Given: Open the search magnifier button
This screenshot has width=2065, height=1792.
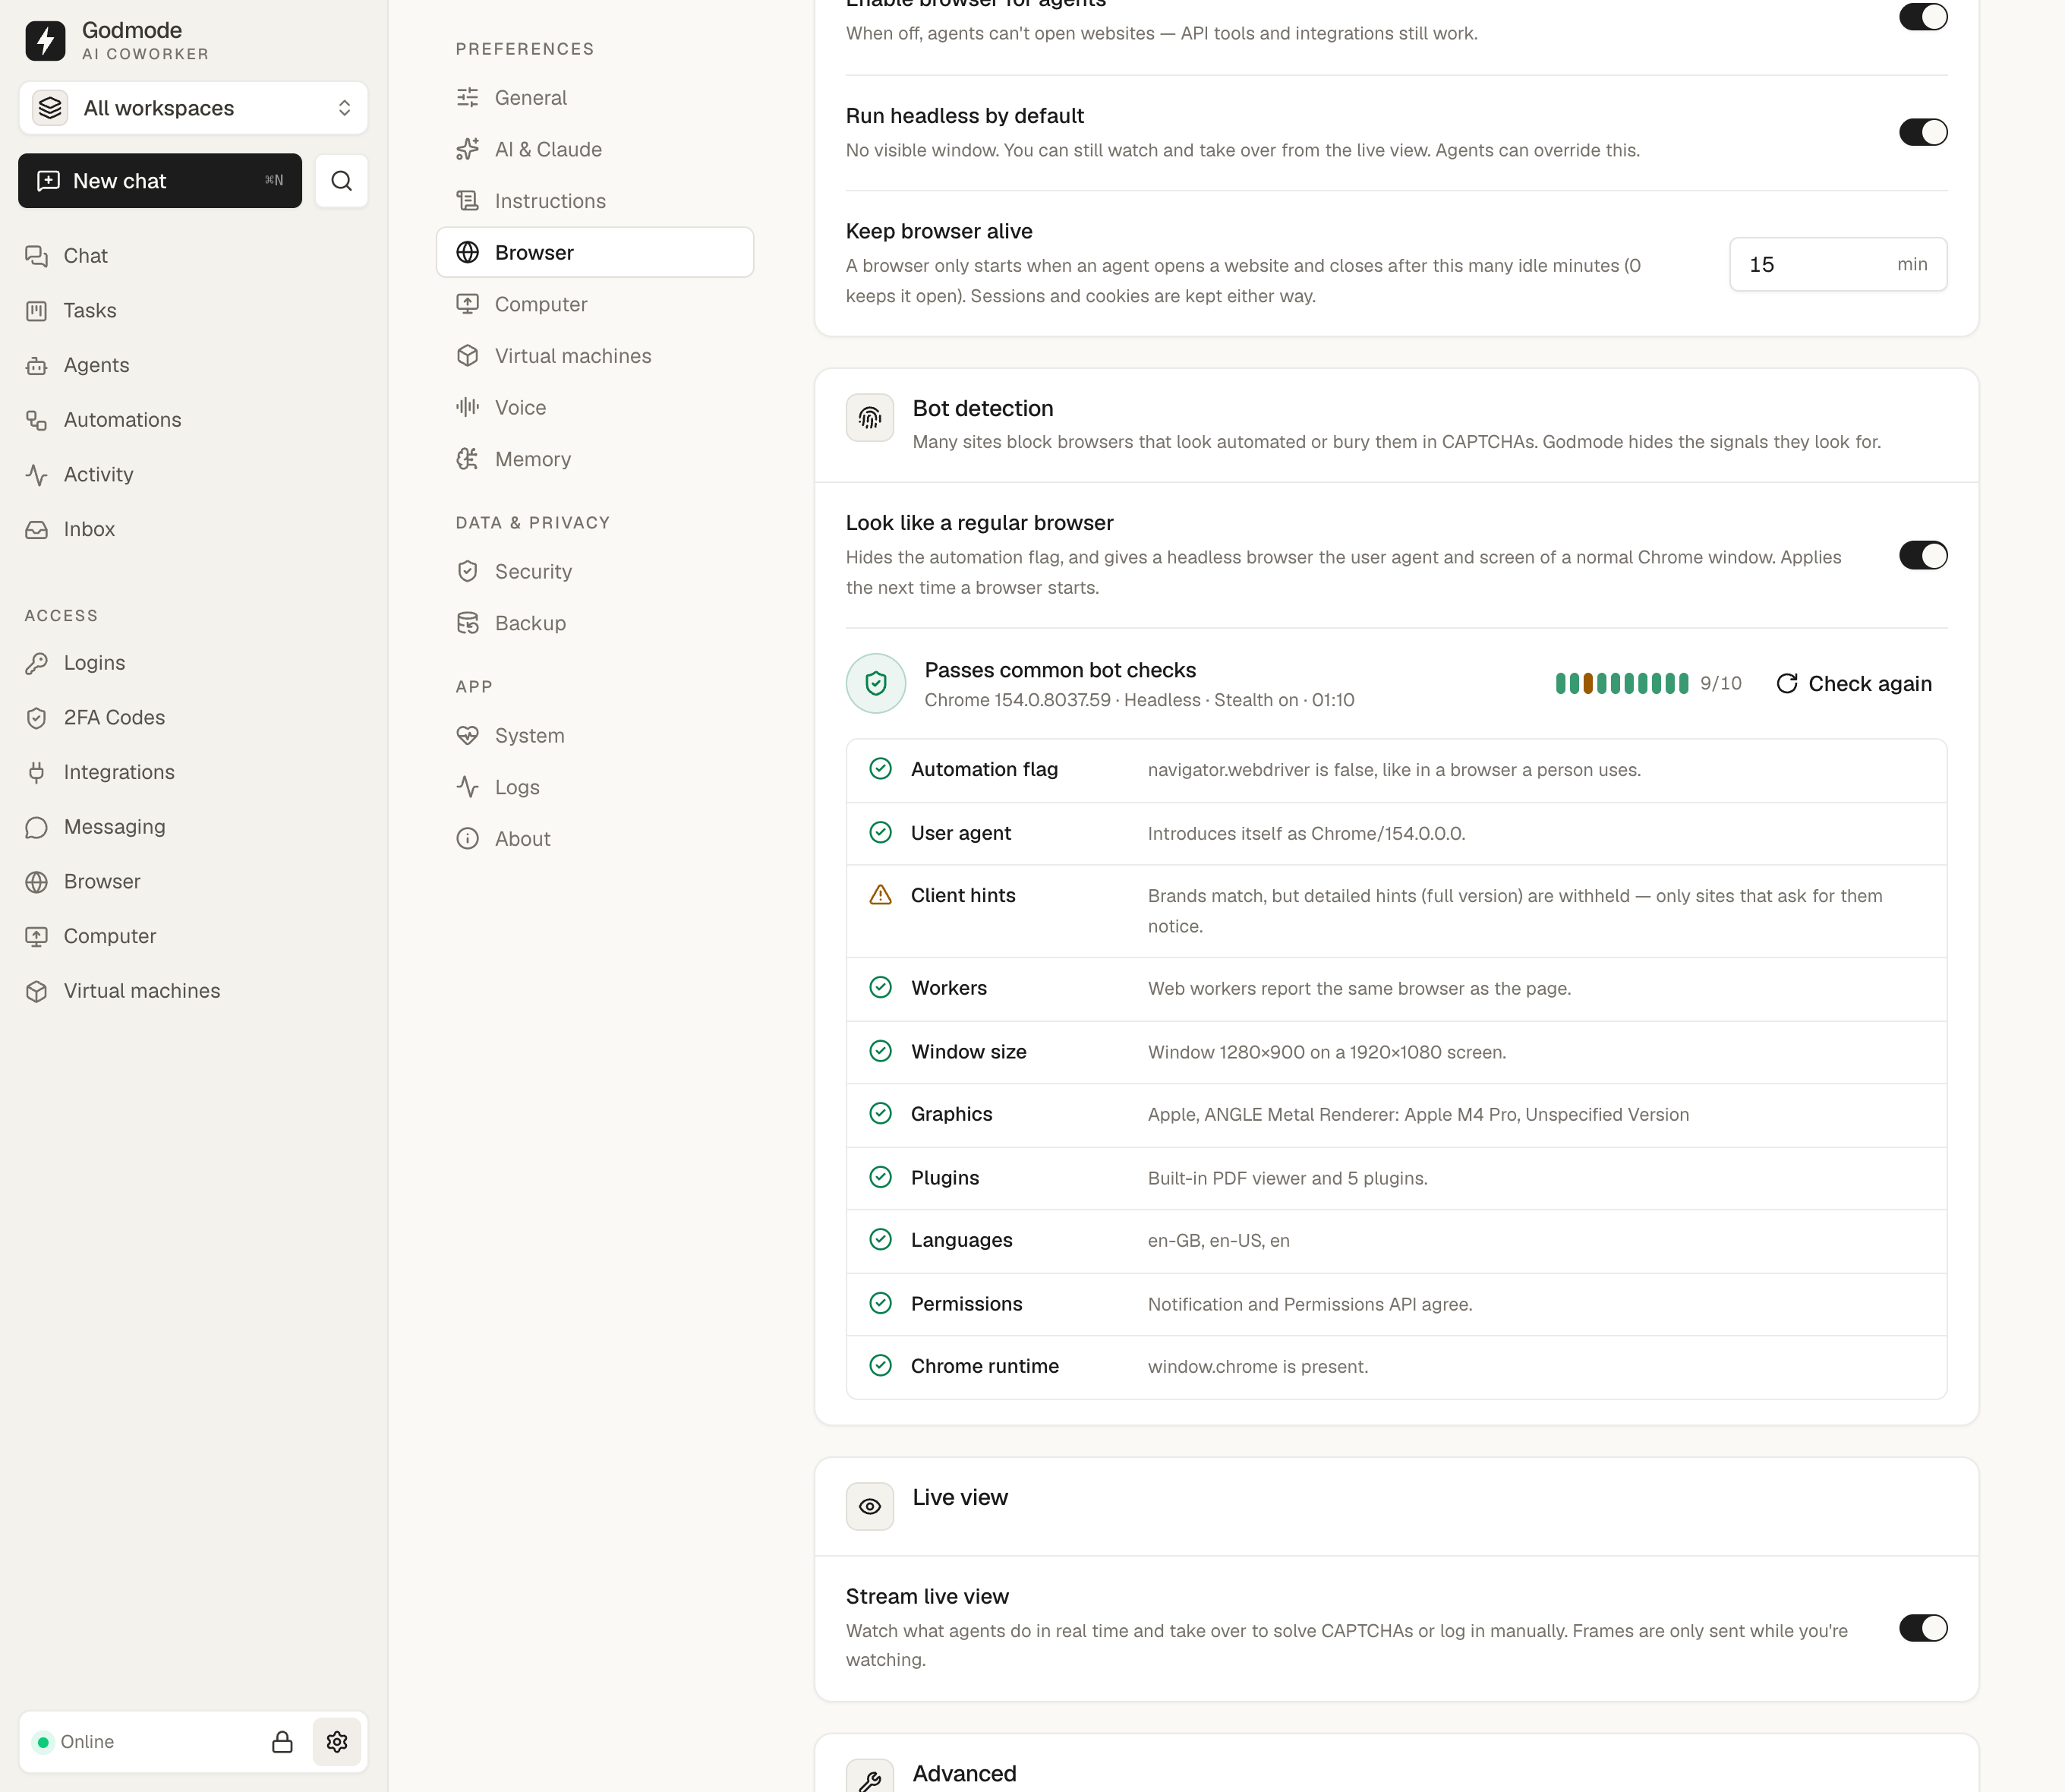Looking at the screenshot, I should 341,181.
